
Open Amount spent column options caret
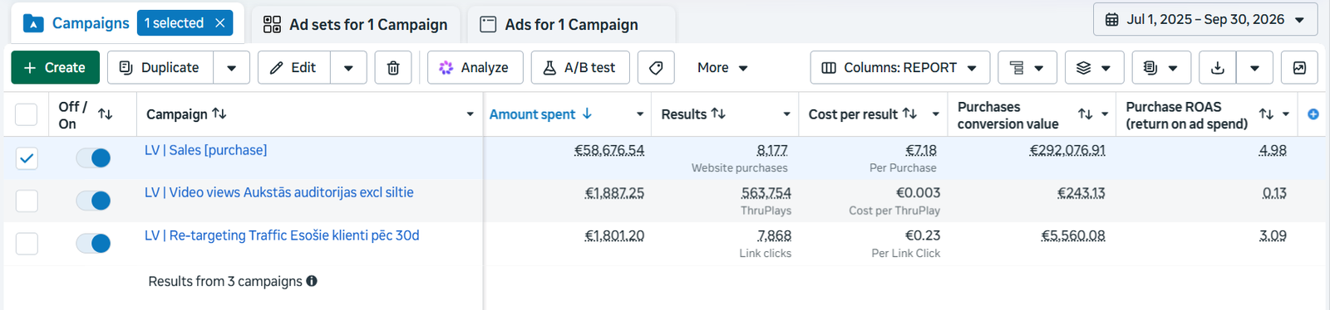pyautogui.click(x=640, y=114)
